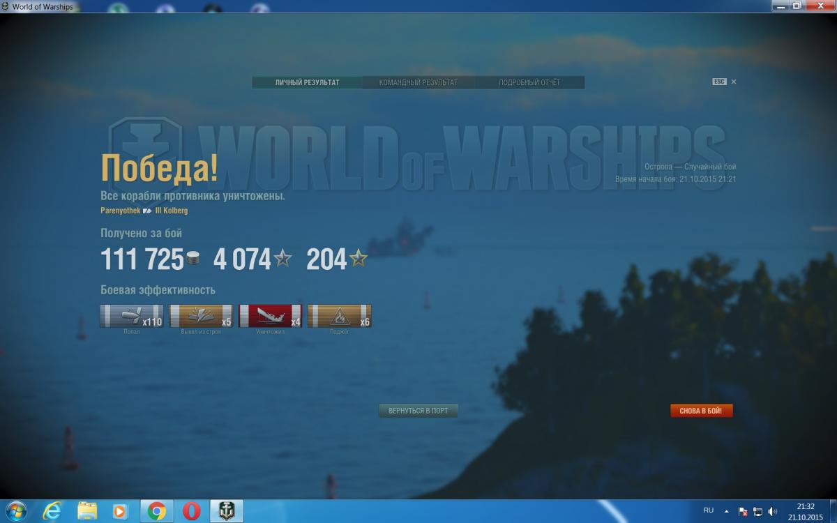837x523 pixels.
Task: Click the credits value 111 725
Action: pyautogui.click(x=142, y=259)
